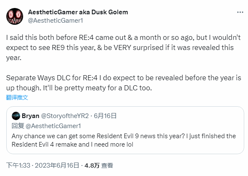Click the 查看 views label
This screenshot has width=248, height=176.
107,165
